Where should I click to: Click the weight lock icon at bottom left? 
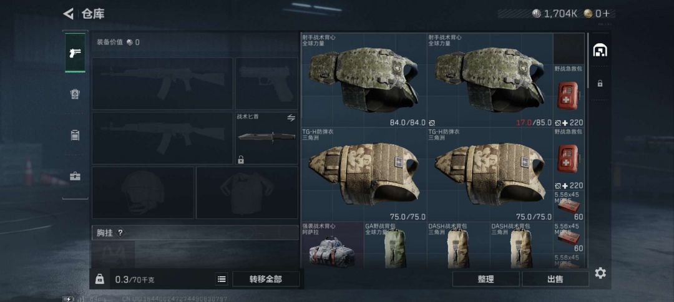[99, 280]
